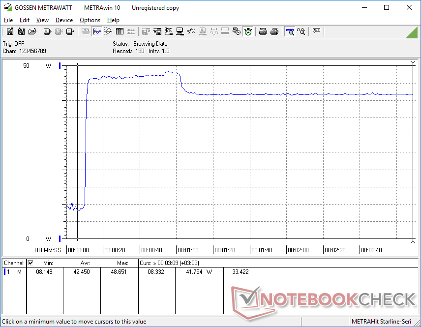Click the blue upper scale marker at 50 W
This screenshot has height=327, width=421.
pos(60,65)
